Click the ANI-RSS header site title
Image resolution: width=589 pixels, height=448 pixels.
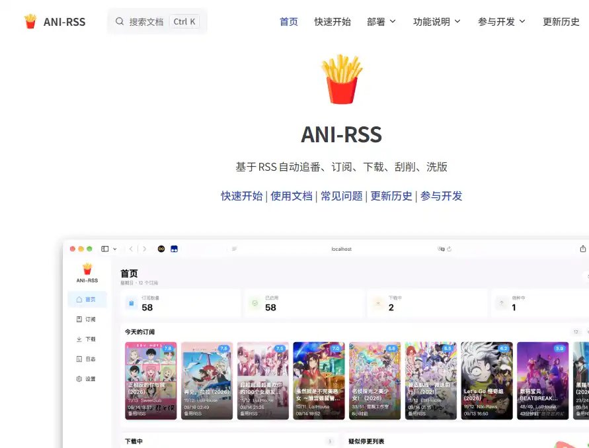tap(64, 22)
